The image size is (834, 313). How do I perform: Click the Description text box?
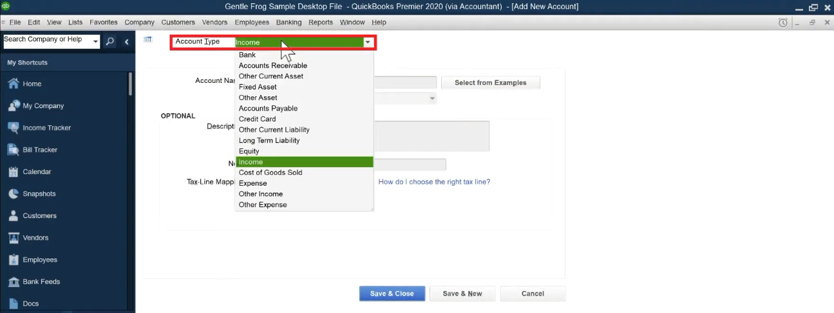[x=431, y=136]
